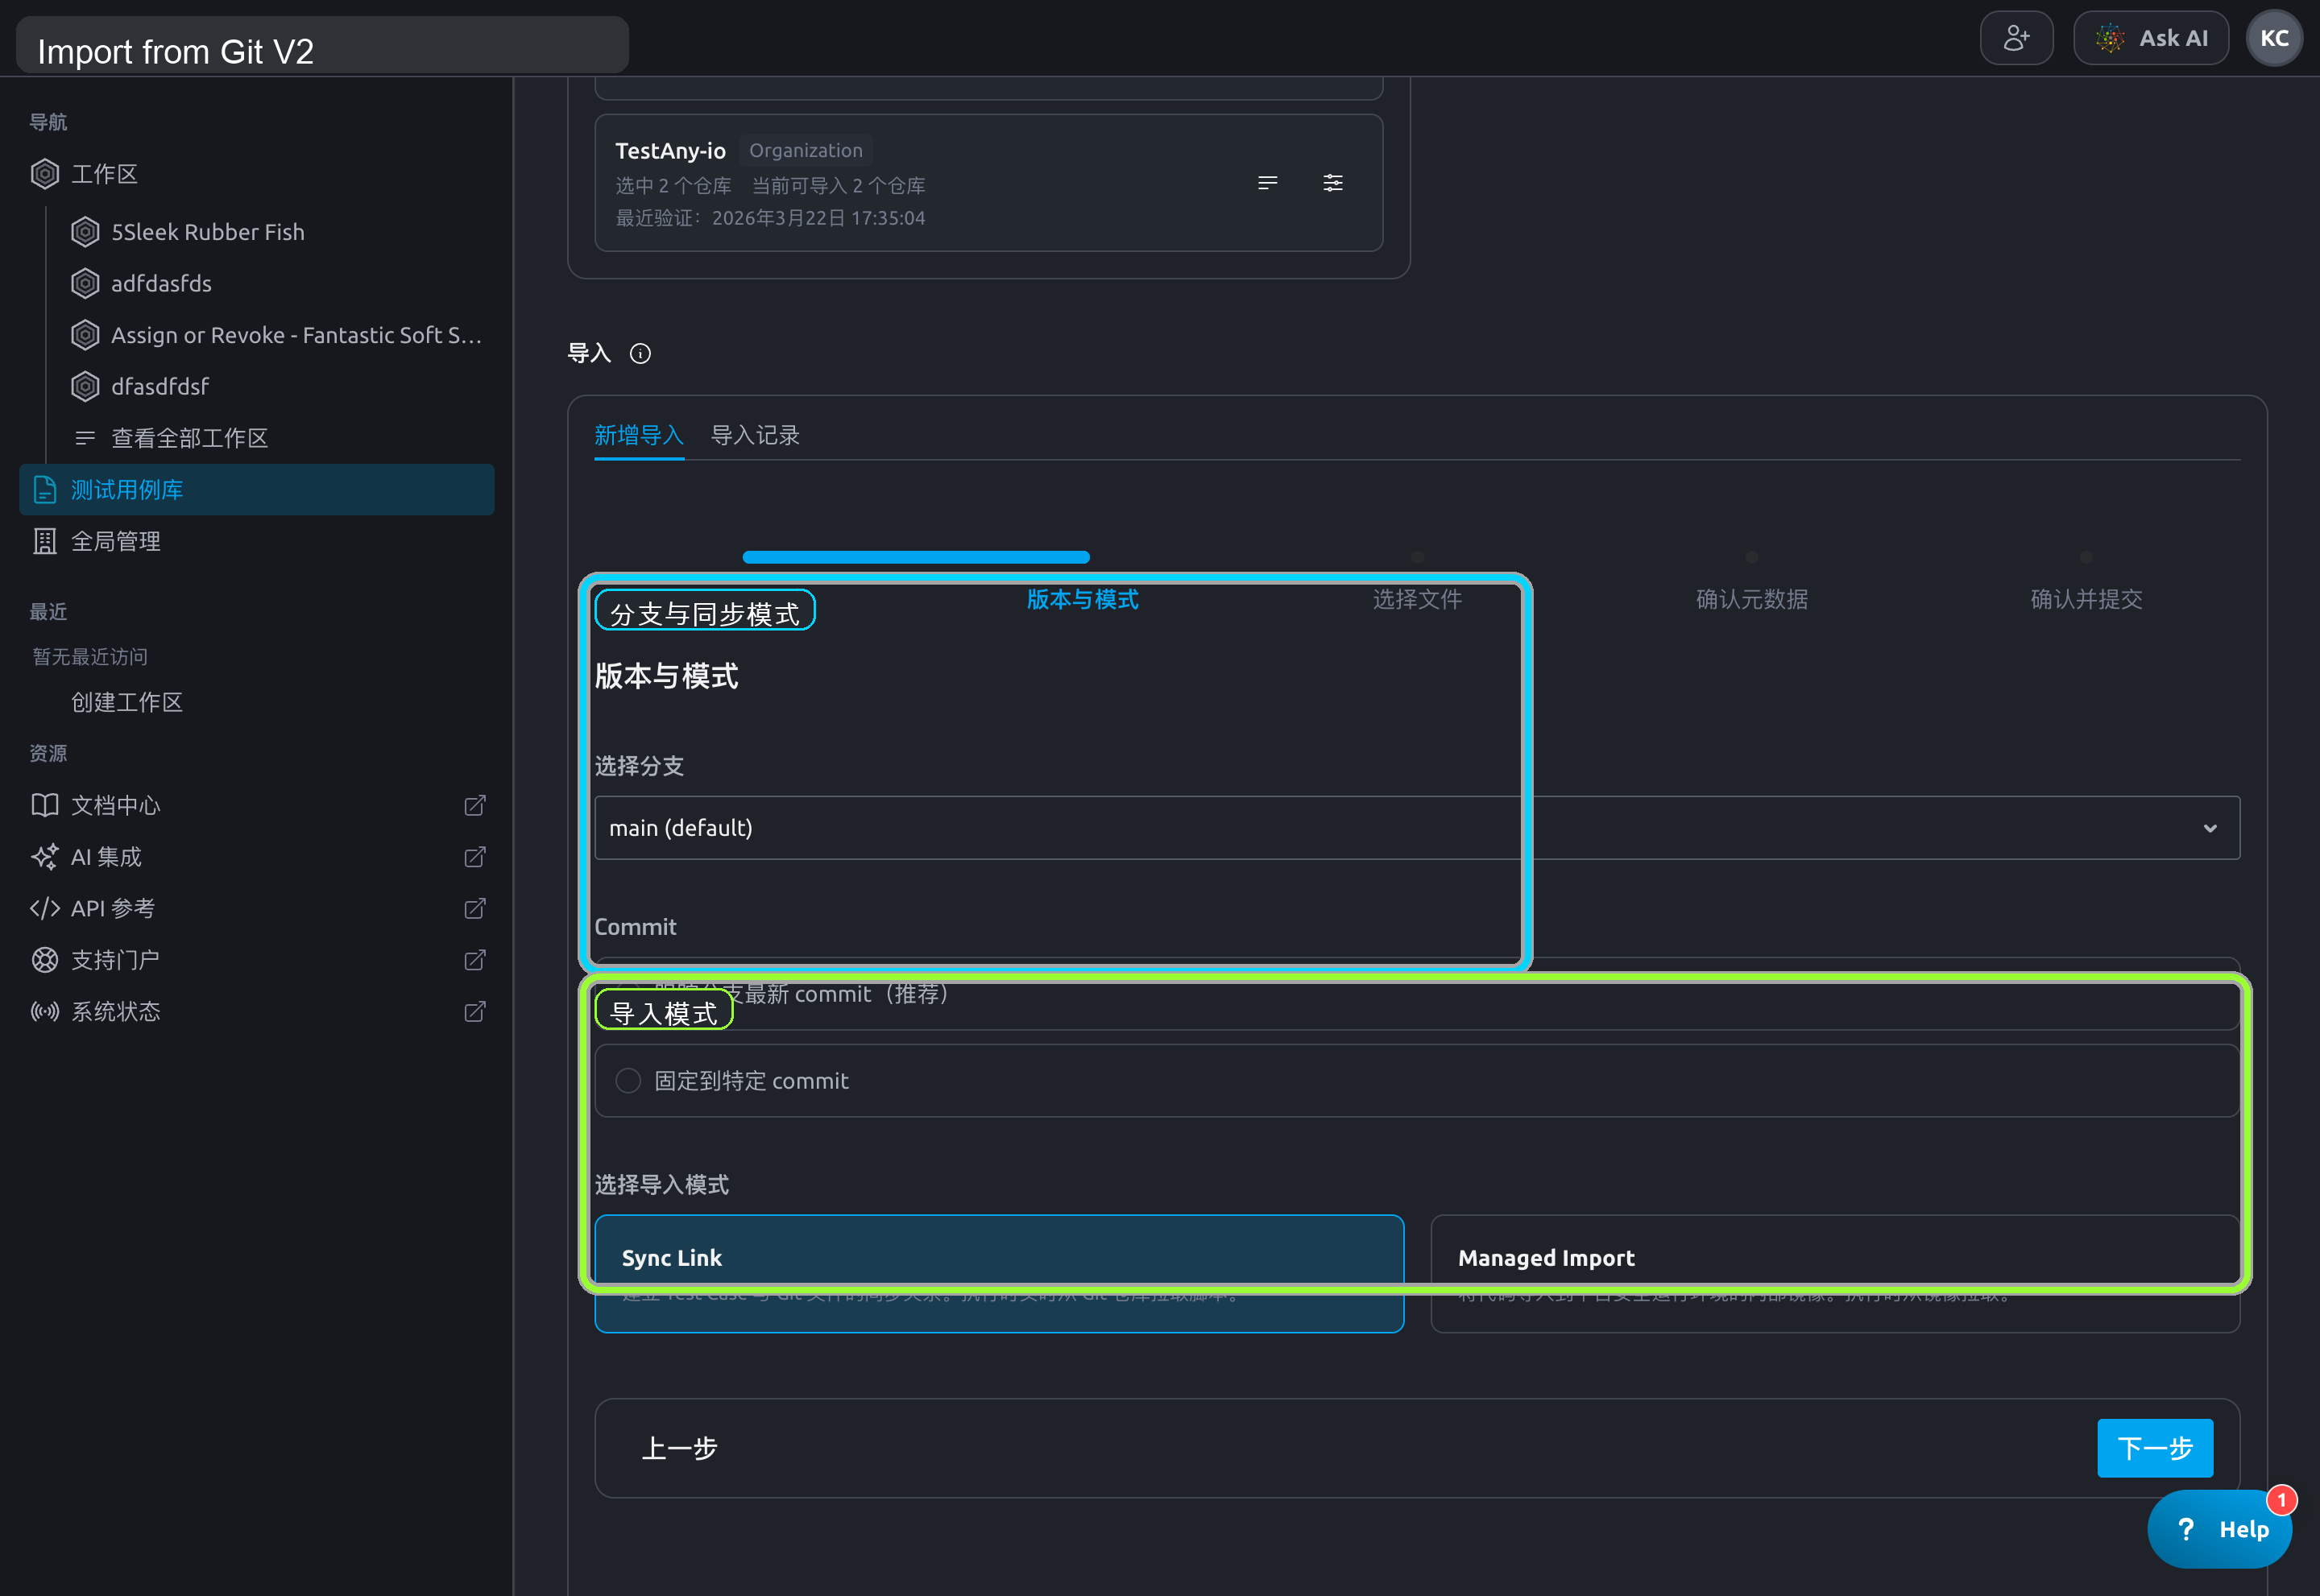2320x1596 pixels.
Task: Click the info icon next to 导入
Action: (x=640, y=354)
